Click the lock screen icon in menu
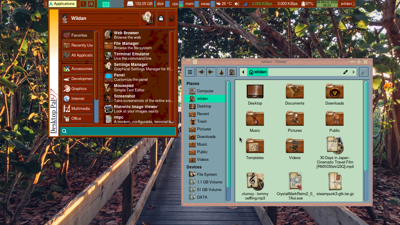Screen dimensions: 400x225 pyautogui.click(x=161, y=18)
